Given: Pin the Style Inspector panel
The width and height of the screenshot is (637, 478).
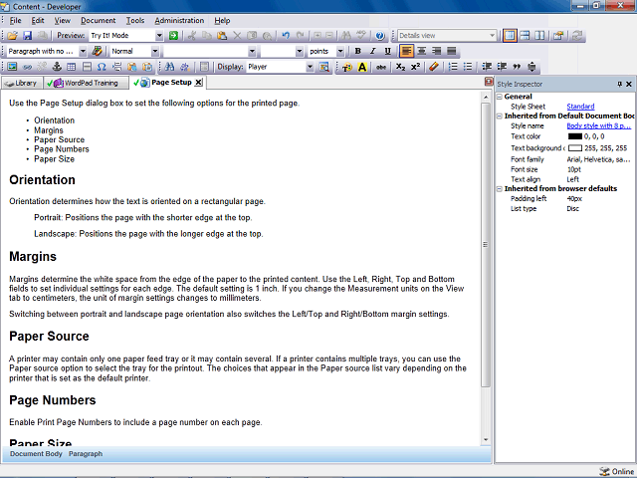Looking at the screenshot, I should tap(619, 84).
